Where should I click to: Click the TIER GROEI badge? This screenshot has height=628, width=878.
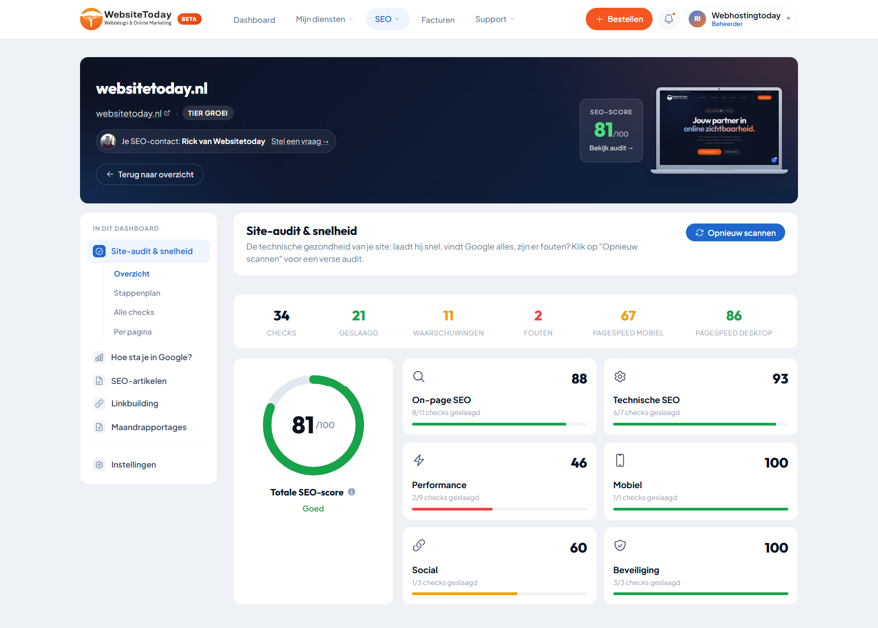pos(208,113)
